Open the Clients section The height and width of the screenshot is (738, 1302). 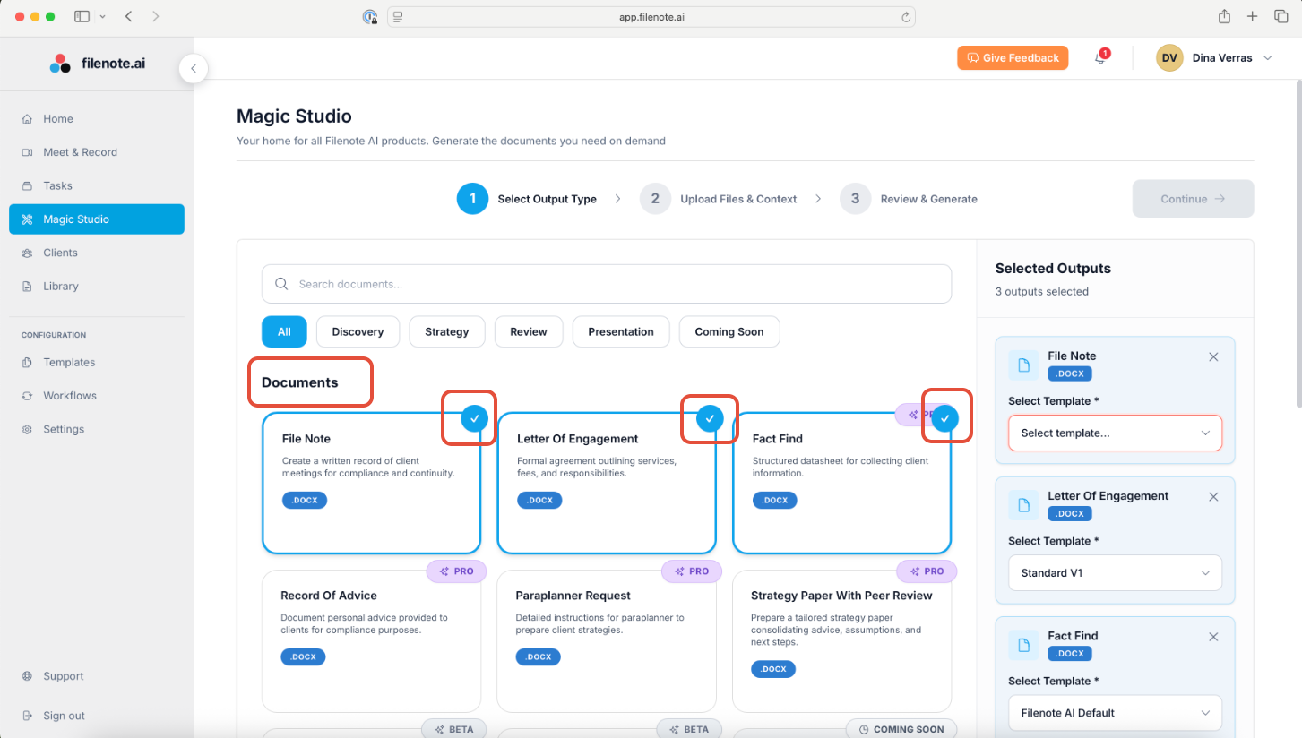pyautogui.click(x=60, y=253)
